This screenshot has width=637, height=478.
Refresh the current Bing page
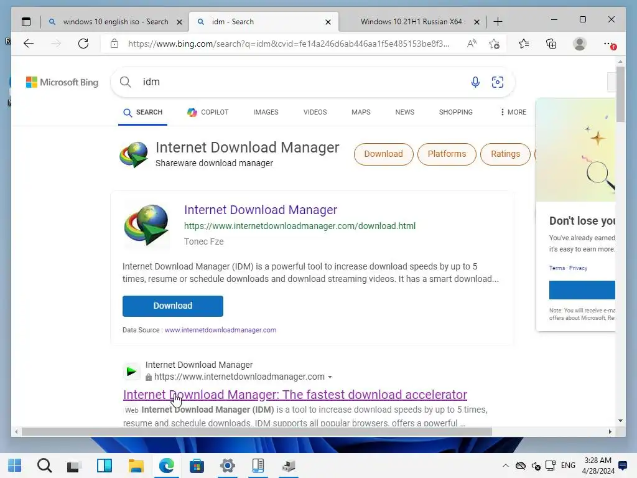(x=83, y=44)
